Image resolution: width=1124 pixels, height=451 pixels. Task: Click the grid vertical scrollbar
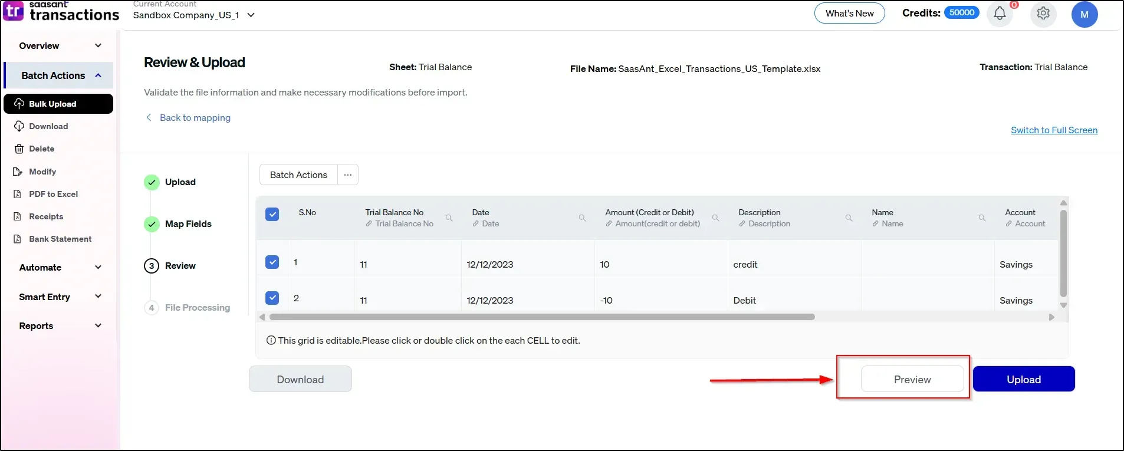click(1063, 253)
